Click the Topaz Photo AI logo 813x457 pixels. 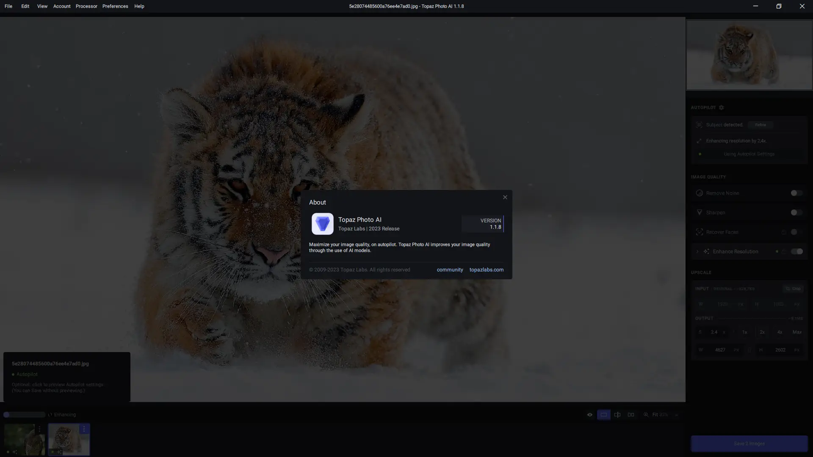[x=322, y=224]
